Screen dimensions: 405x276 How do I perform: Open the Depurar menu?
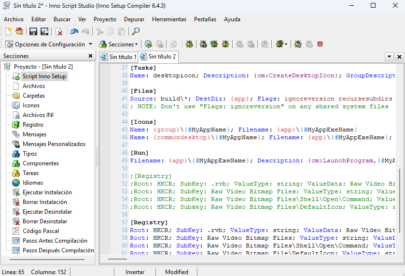pos(134,19)
